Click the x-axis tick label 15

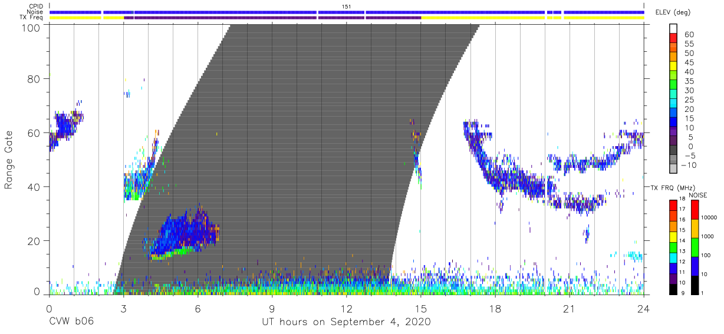coord(420,309)
